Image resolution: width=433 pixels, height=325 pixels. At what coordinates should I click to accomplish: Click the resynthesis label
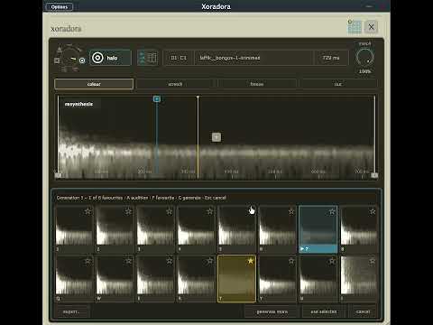[x=78, y=104]
